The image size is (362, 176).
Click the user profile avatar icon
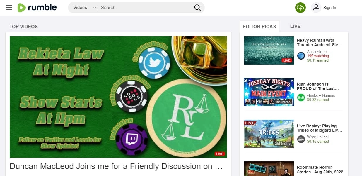316,8
